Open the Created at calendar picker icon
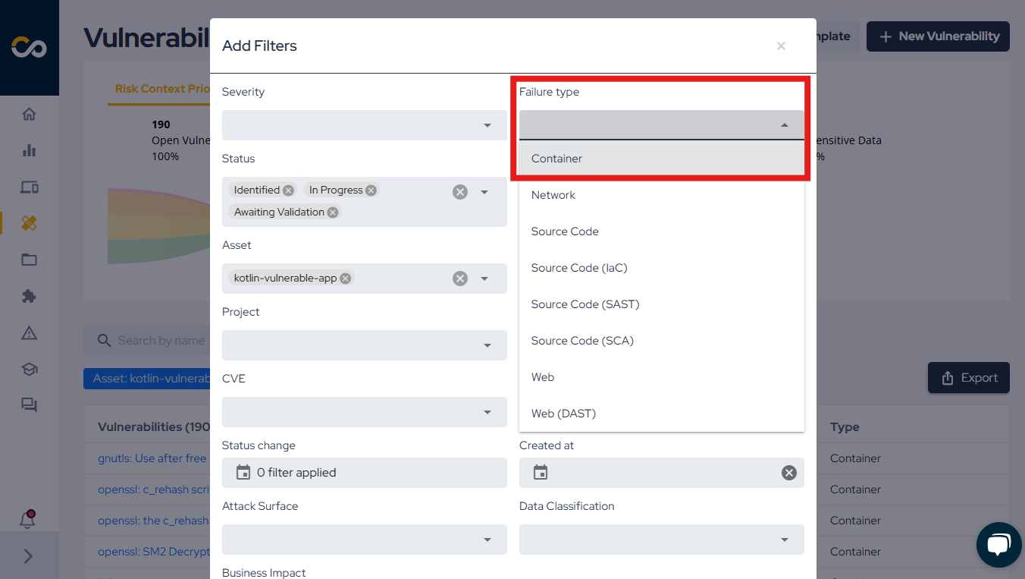Viewport: 1025px width, 579px height. click(541, 472)
